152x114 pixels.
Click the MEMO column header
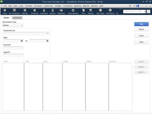coord(97,61)
